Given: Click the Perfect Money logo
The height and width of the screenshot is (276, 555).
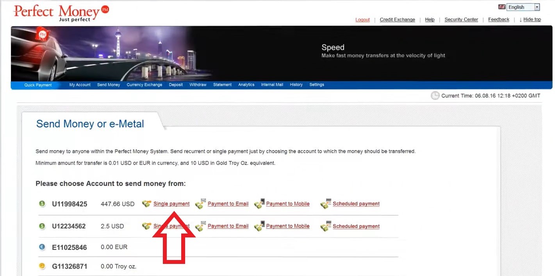Looking at the screenshot, I should (61, 13).
